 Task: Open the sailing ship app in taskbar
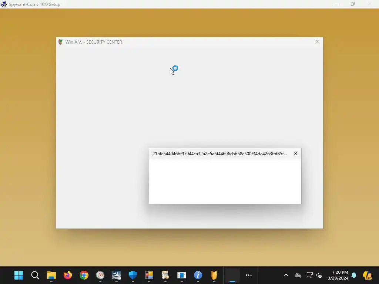(x=117, y=275)
